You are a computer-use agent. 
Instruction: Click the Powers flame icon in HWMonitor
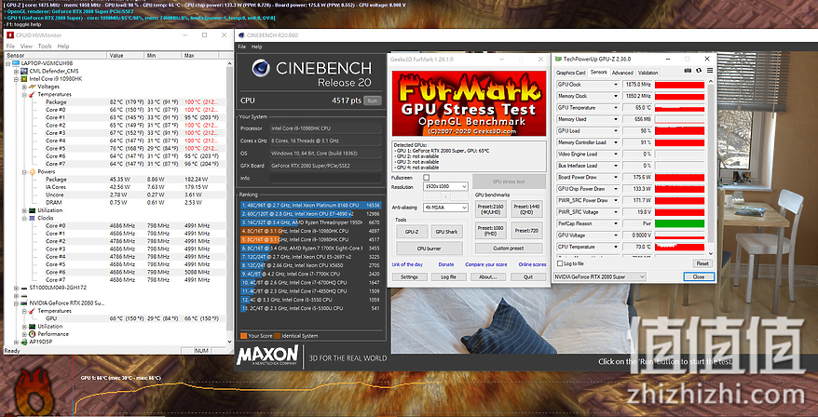[33, 171]
